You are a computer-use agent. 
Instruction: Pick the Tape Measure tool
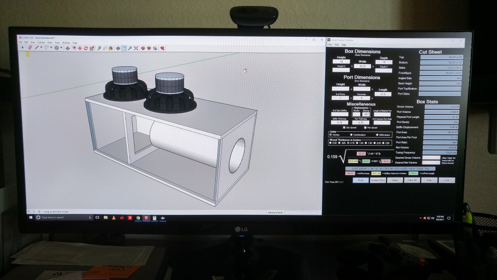pyautogui.click(x=99, y=48)
